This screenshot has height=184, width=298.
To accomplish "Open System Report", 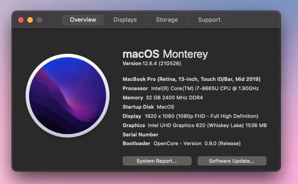I will tap(157, 161).
